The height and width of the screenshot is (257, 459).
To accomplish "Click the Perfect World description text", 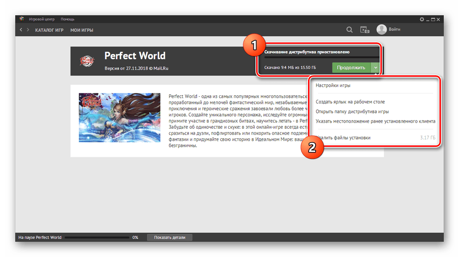I will 238,121.
